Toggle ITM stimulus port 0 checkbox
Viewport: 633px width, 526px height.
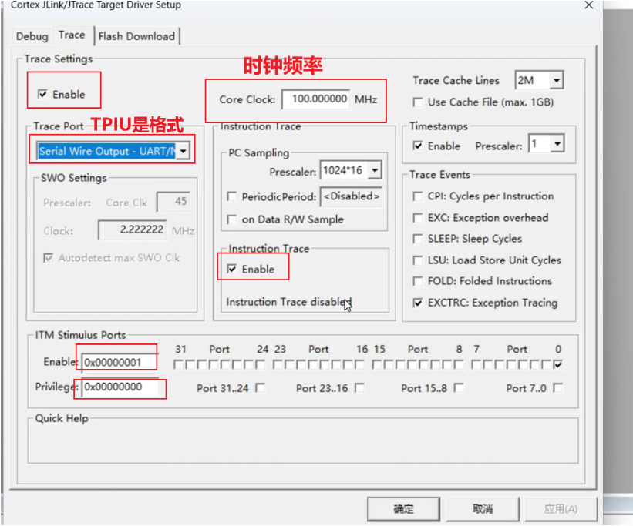click(x=558, y=364)
